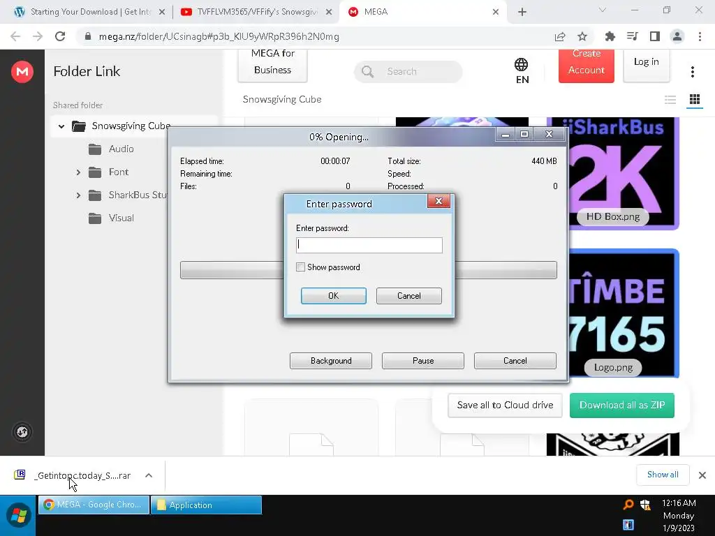The height and width of the screenshot is (536, 715).
Task: Click the Enter password text field
Action: (369, 245)
